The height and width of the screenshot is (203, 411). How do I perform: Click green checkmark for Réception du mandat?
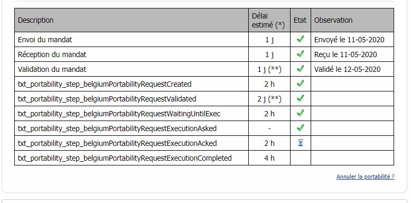coord(301,54)
